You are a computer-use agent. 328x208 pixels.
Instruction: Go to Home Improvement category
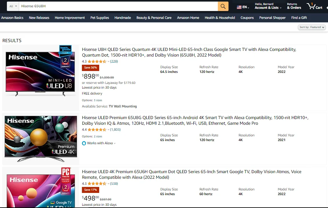pos(70,18)
